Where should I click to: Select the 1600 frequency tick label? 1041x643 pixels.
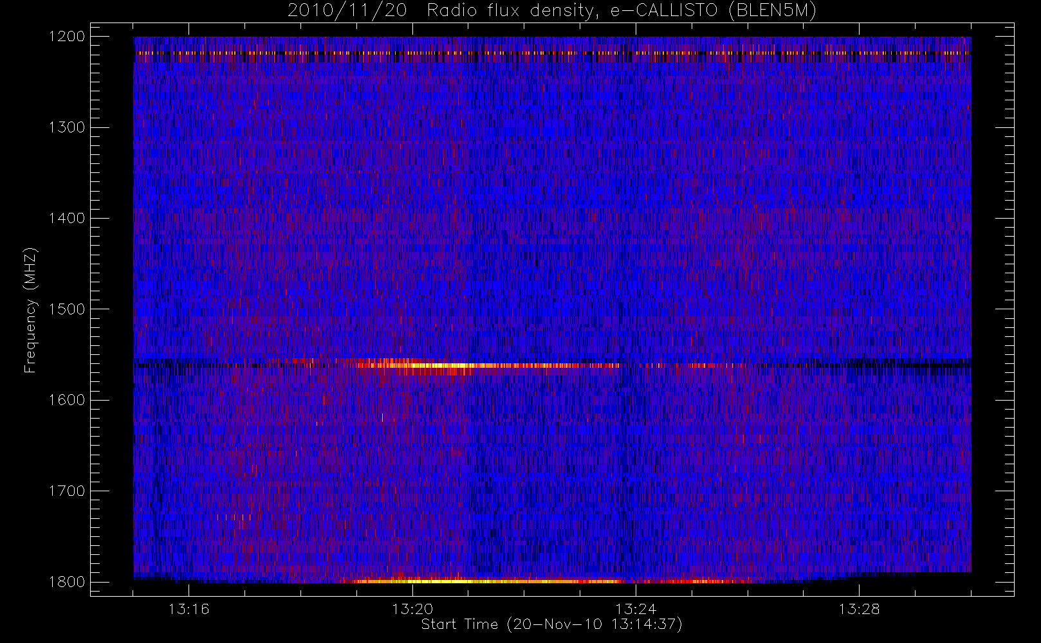(x=67, y=400)
